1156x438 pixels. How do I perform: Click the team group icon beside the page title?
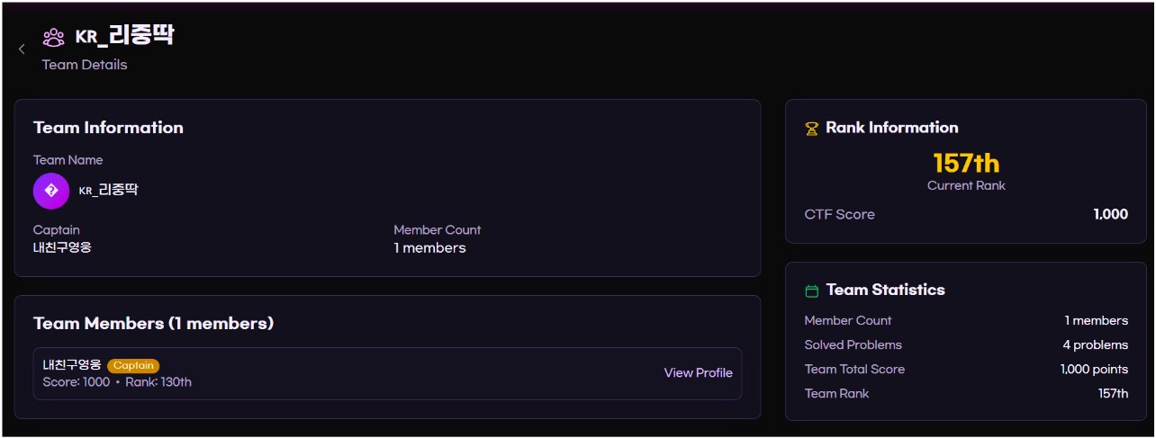pos(54,37)
